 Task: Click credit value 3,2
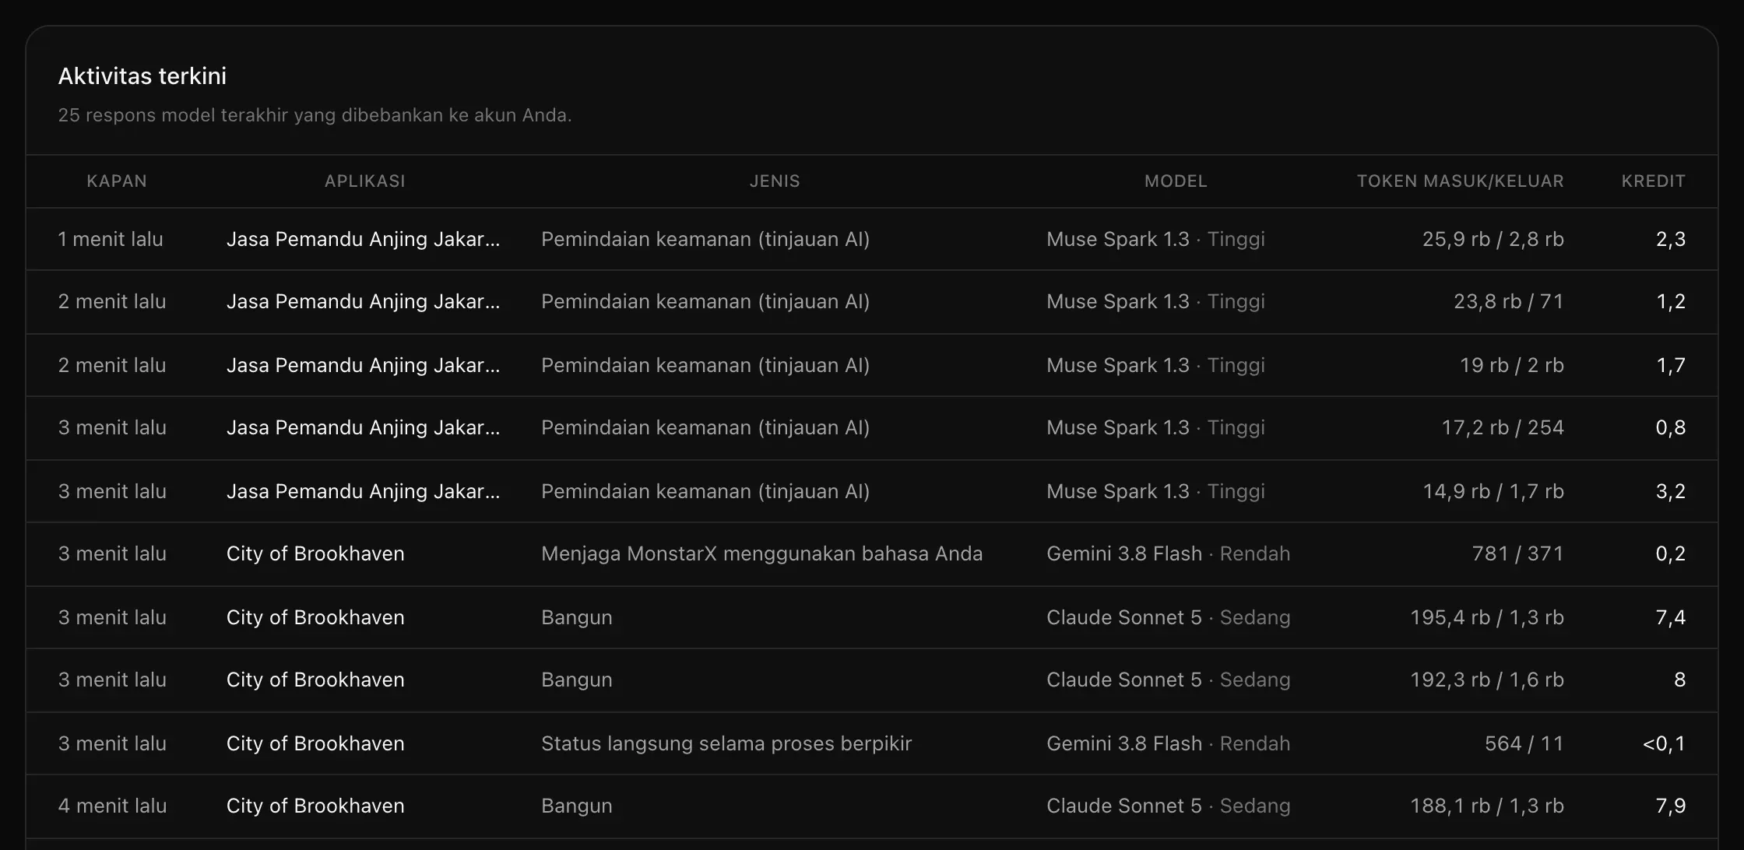pyautogui.click(x=1671, y=491)
